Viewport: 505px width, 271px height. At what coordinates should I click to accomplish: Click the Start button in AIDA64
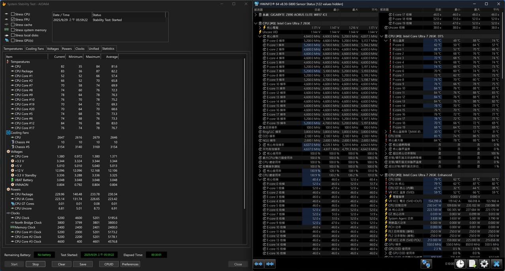14,264
